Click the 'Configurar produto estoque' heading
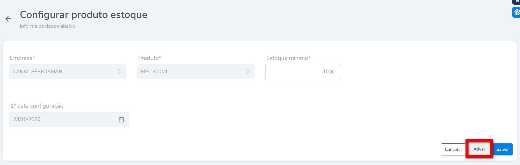520x165 pixels. [83, 14]
